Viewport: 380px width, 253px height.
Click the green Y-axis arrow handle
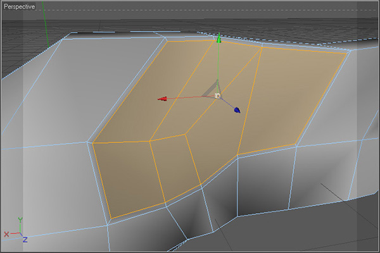coord(218,39)
